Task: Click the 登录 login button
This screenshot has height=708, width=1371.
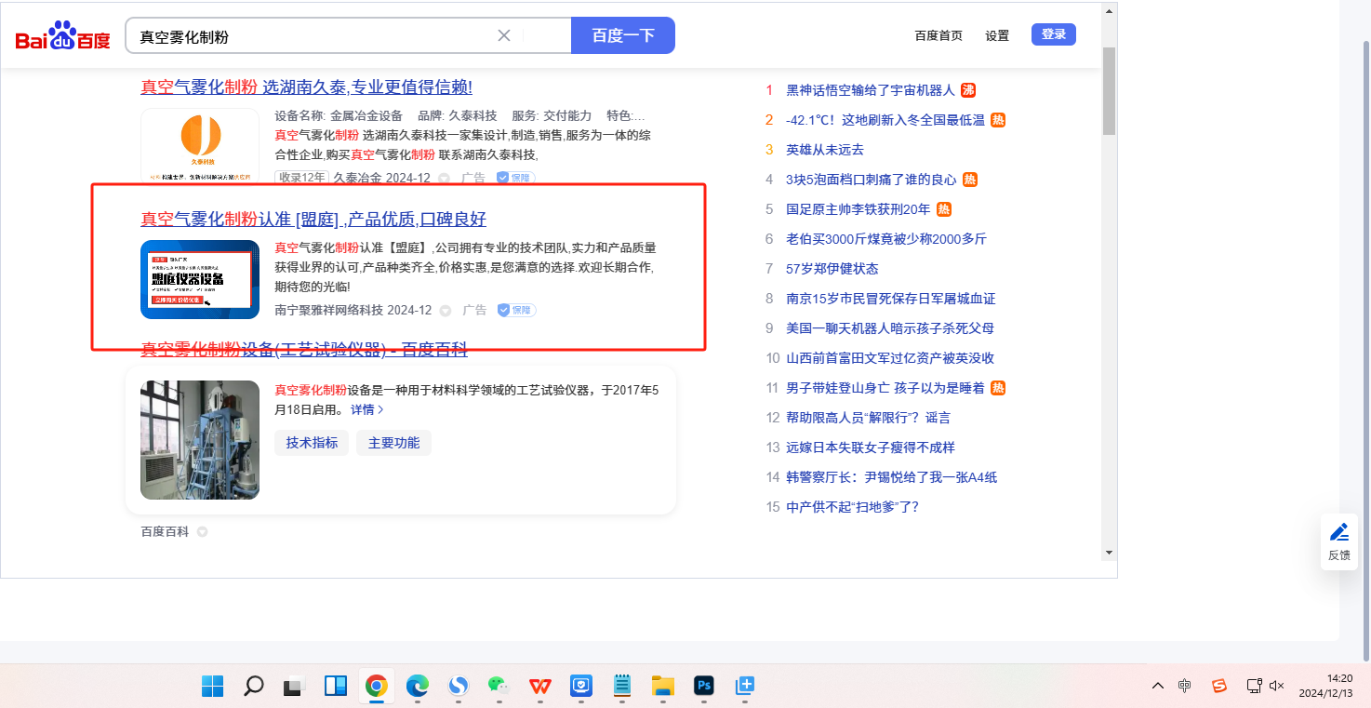Action: 1053,34
